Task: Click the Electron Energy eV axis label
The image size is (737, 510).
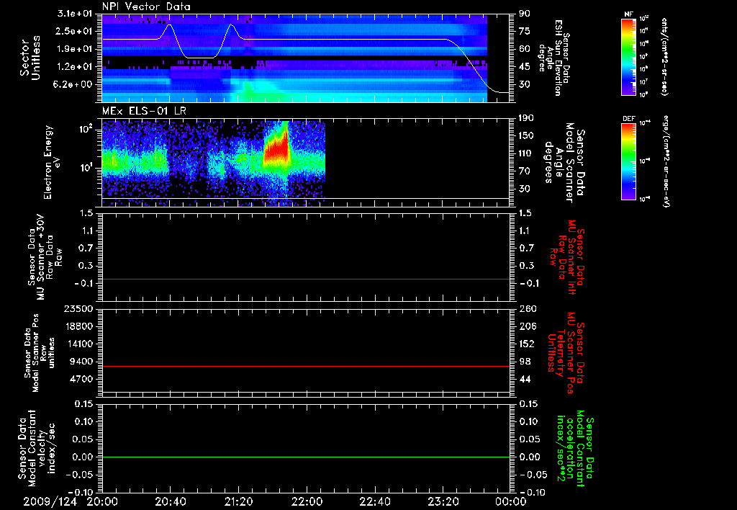Action: [x=52, y=162]
